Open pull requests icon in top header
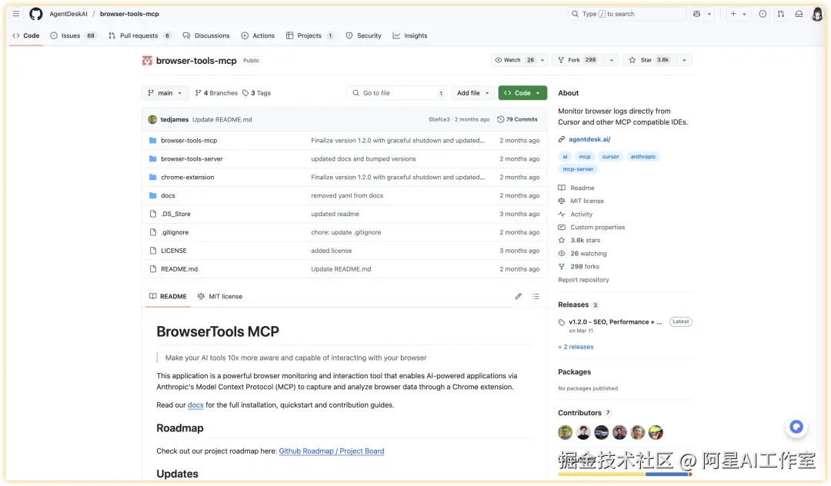Image resolution: width=831 pixels, height=486 pixels. [781, 14]
